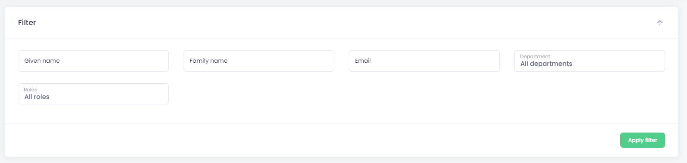Viewport: 687px width, 163px height.
Task: Toggle the Filter card via its header arrow
Action: click(659, 23)
